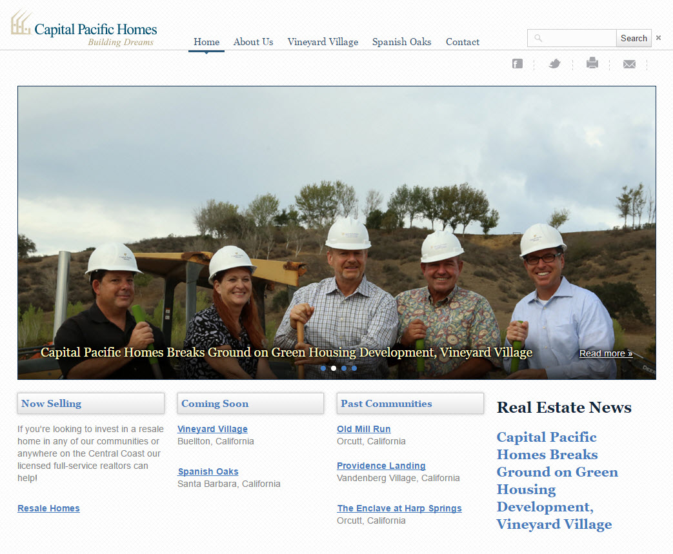Open the Real Estate News article link
Screen dimensions: 673x554
pos(557,480)
